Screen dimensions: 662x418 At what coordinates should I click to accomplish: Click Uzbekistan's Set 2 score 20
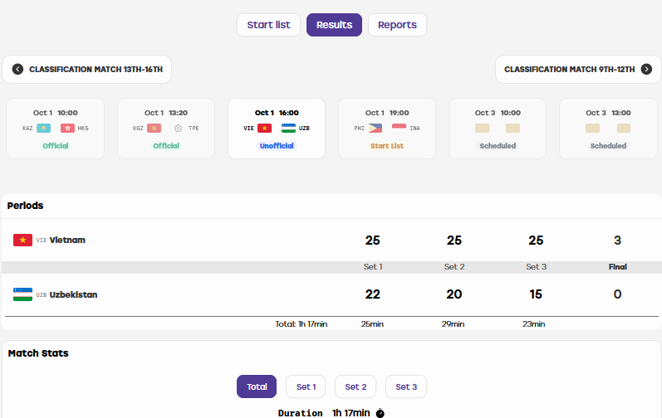(454, 294)
